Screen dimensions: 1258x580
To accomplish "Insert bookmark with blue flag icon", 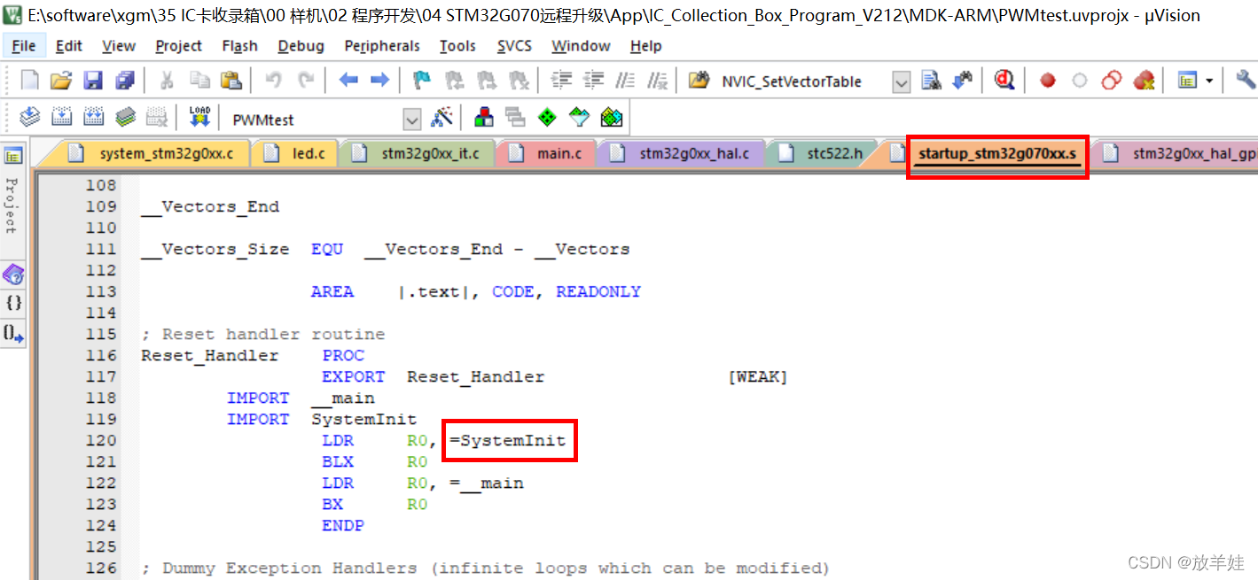I will tap(423, 81).
